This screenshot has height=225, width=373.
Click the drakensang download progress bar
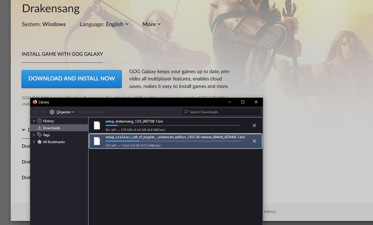coord(173,125)
